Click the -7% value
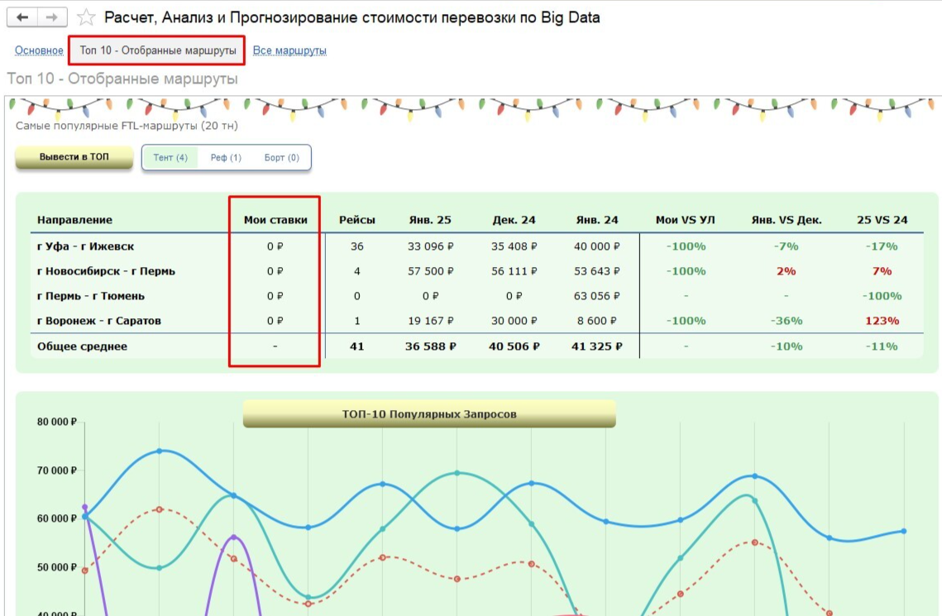The image size is (942, 616). point(787,246)
